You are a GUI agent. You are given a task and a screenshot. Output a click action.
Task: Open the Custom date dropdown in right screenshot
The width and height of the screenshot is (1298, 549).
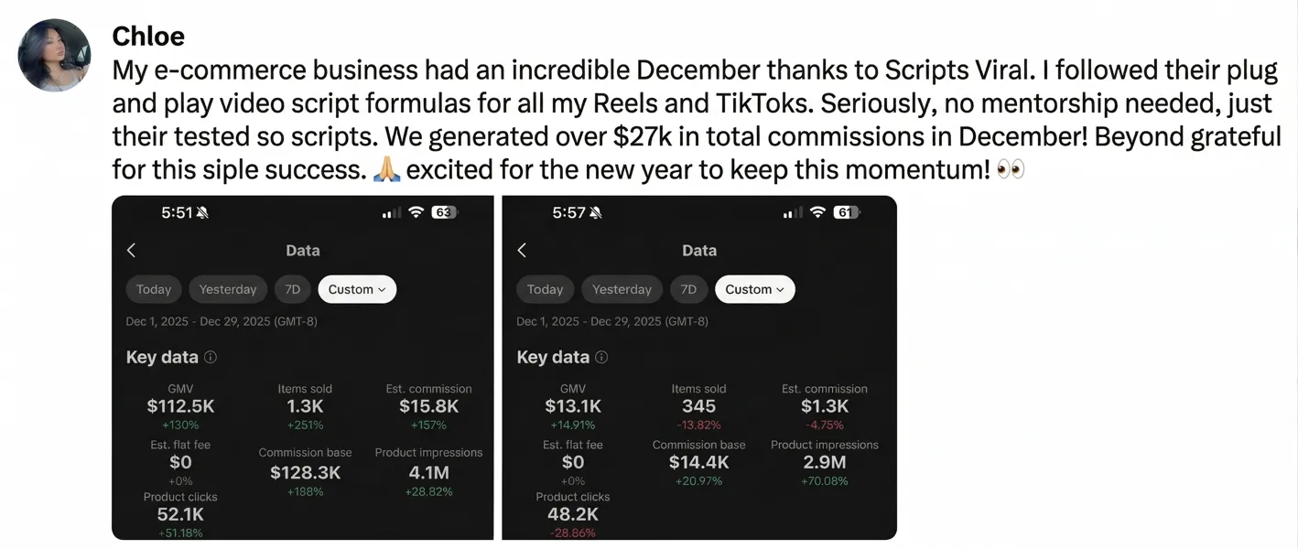[754, 289]
